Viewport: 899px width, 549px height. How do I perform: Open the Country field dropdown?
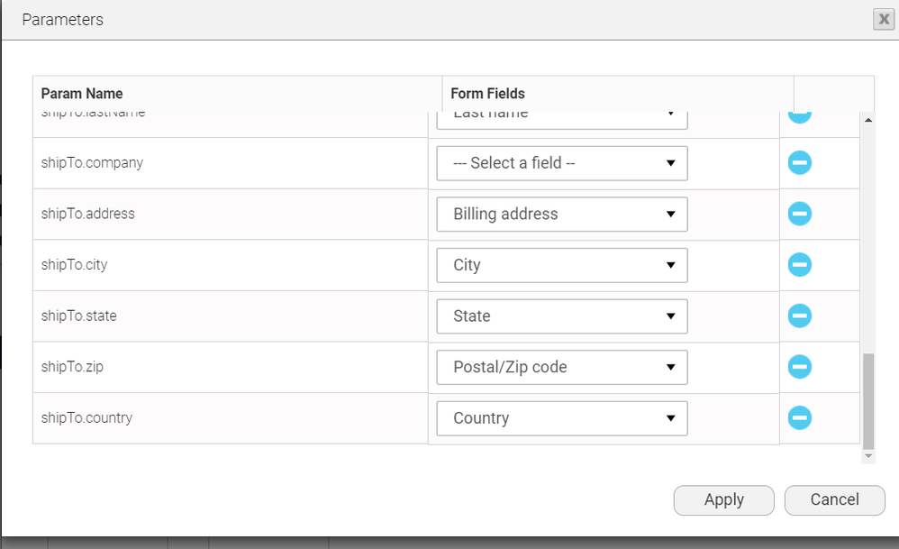tap(561, 417)
